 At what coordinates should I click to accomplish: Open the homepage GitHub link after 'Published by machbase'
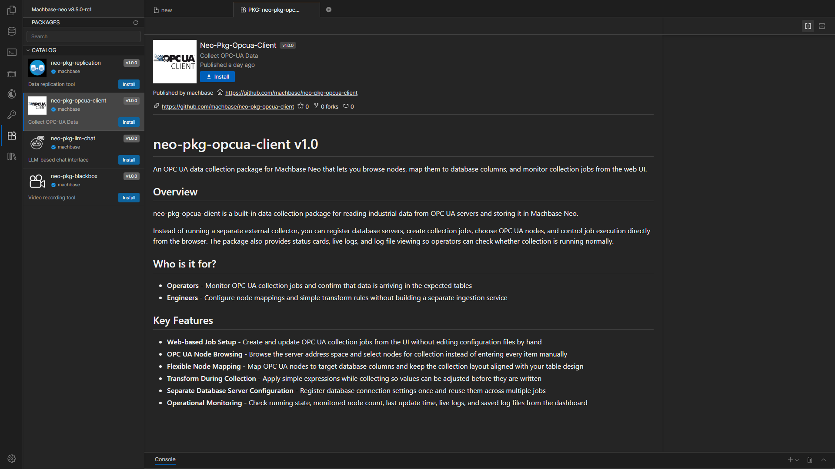pos(291,93)
